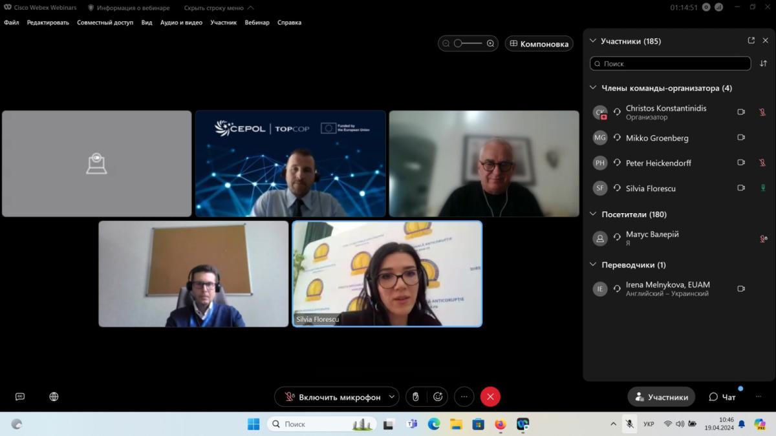Open Microsoft Edge from taskbar
The height and width of the screenshot is (436, 776).
click(433, 424)
